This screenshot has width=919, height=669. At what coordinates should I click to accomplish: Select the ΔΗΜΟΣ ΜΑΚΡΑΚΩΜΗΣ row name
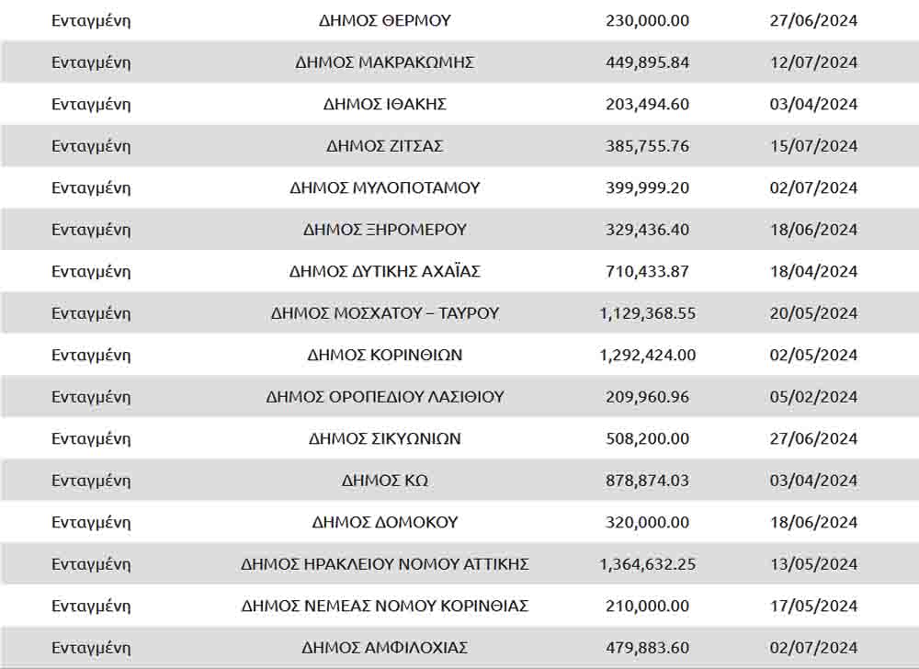[384, 62]
